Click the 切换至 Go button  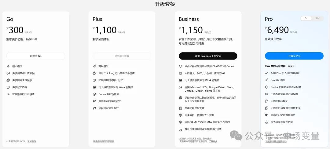36,56
